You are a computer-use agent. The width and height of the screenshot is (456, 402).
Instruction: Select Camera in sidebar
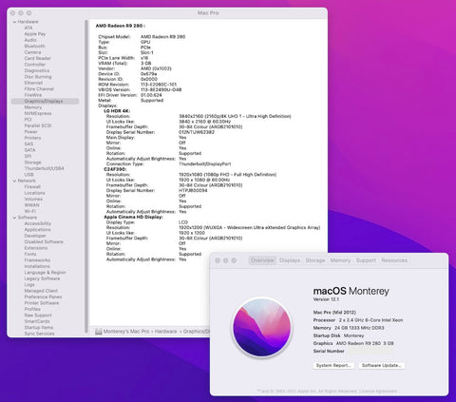32,52
